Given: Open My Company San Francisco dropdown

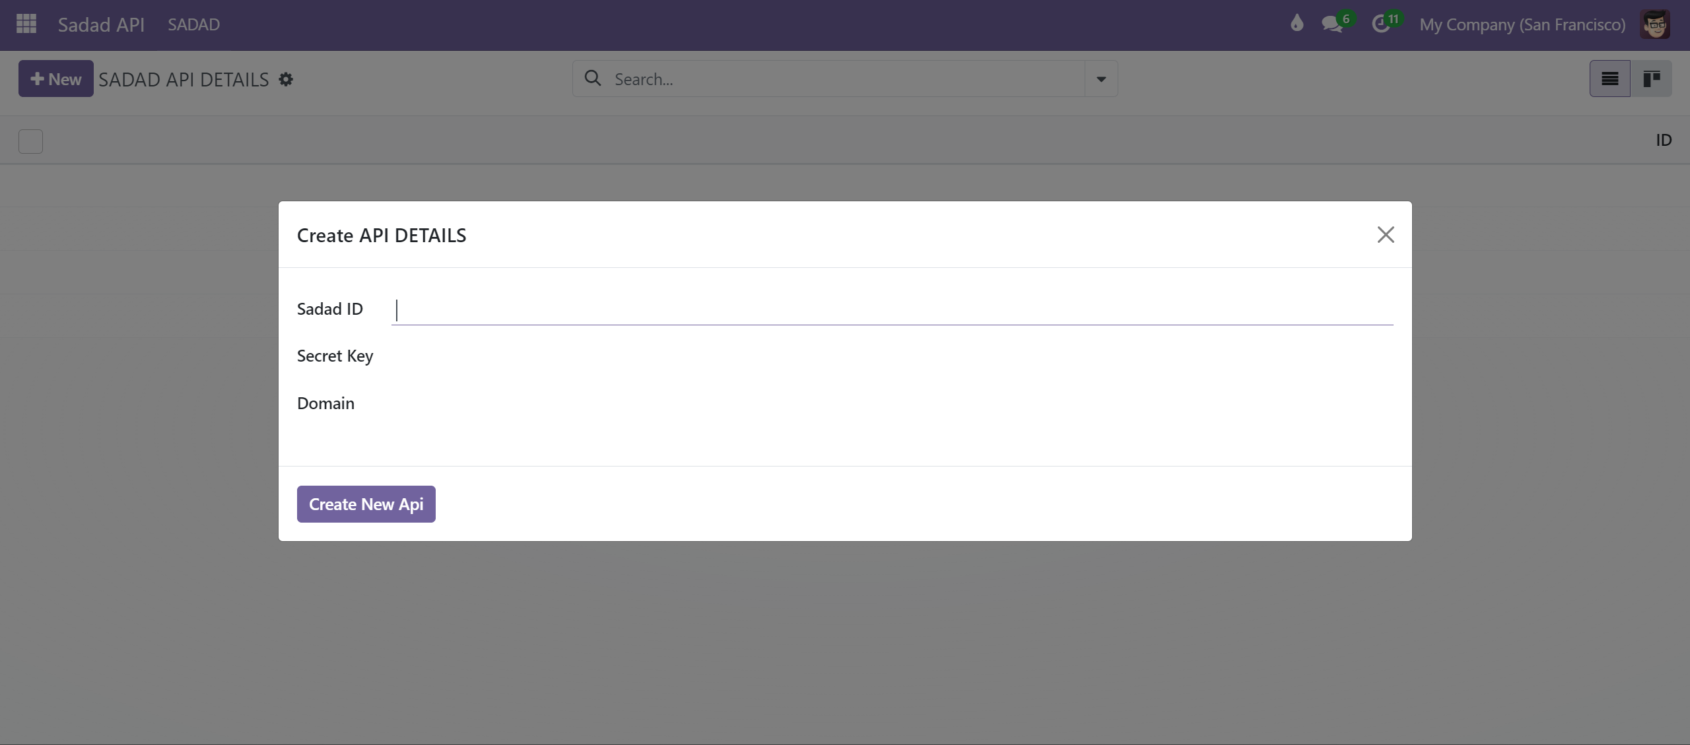Looking at the screenshot, I should (1521, 22).
